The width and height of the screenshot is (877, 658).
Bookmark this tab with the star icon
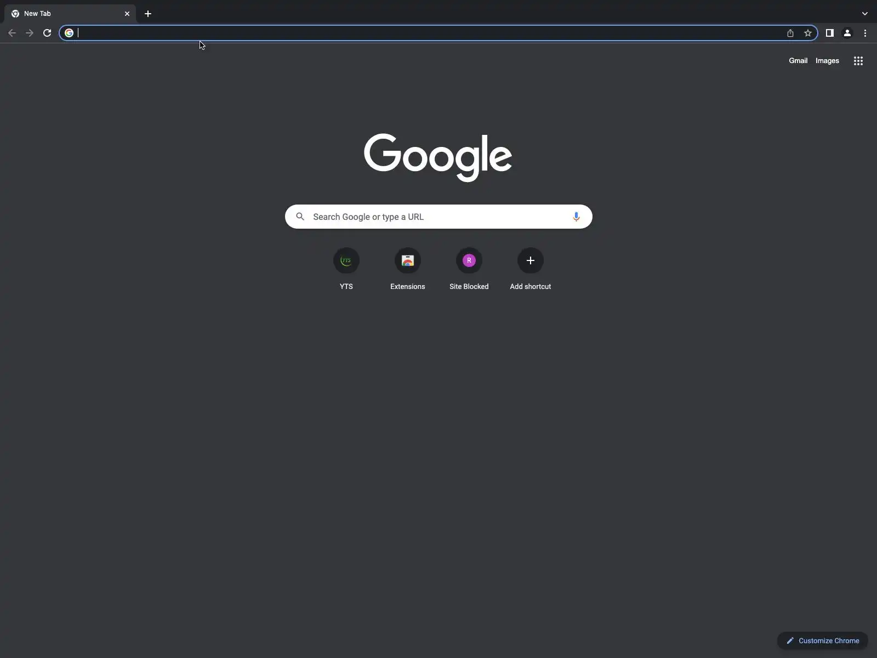(808, 33)
